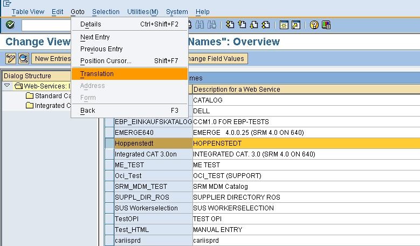The width and height of the screenshot is (420, 246).
Task: Open the Web-Services folder icon
Action: click(18, 86)
